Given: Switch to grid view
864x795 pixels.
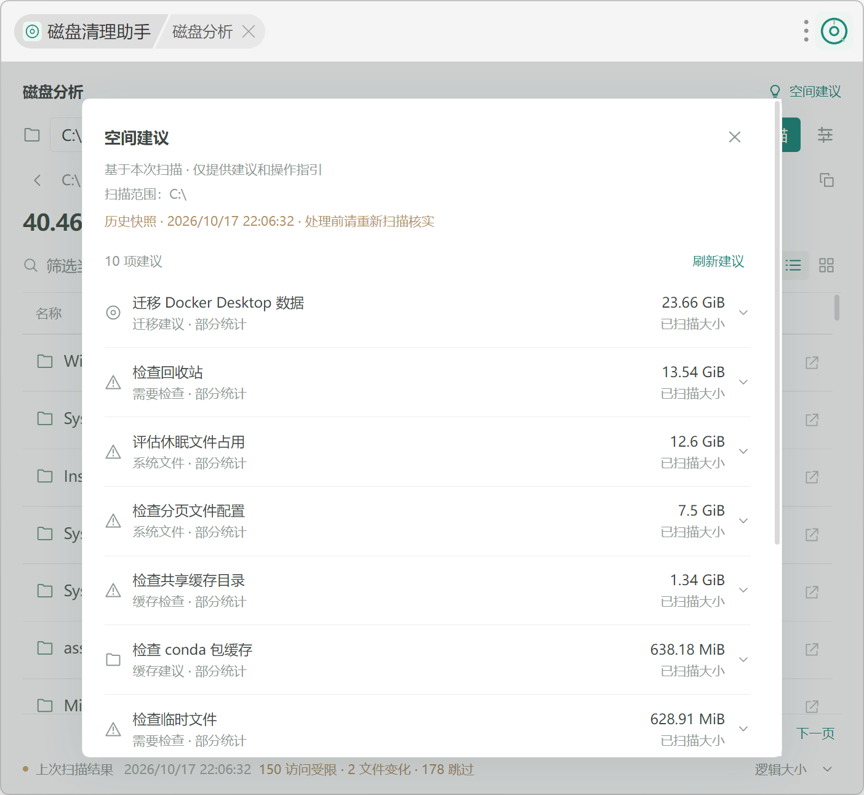Looking at the screenshot, I should point(826,265).
